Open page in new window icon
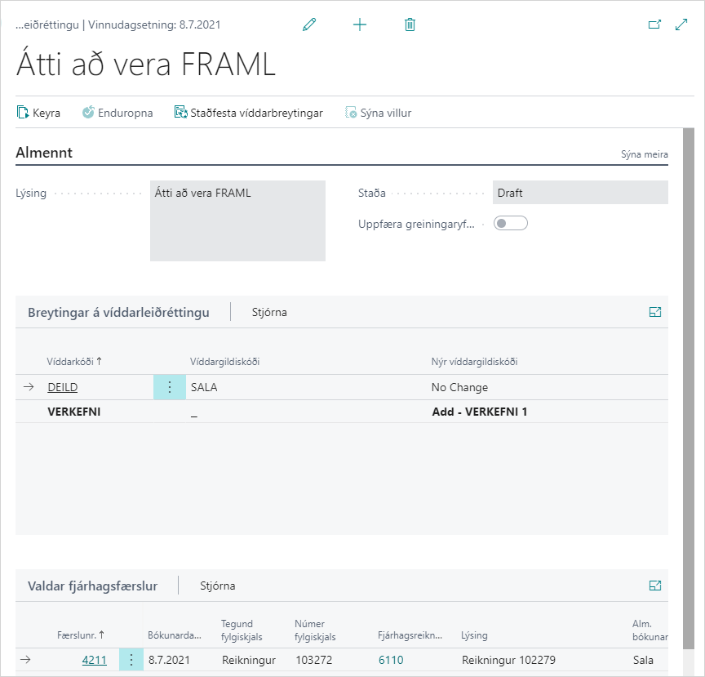This screenshot has width=705, height=677. [x=654, y=24]
